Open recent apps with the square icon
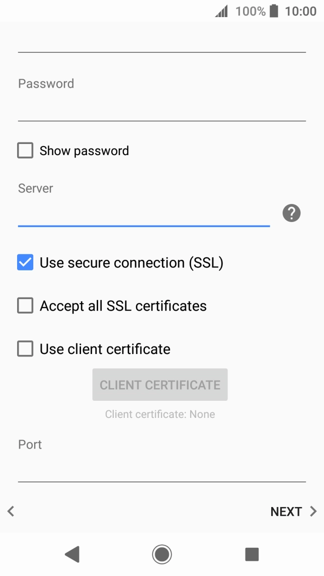324x576 pixels. point(251,554)
